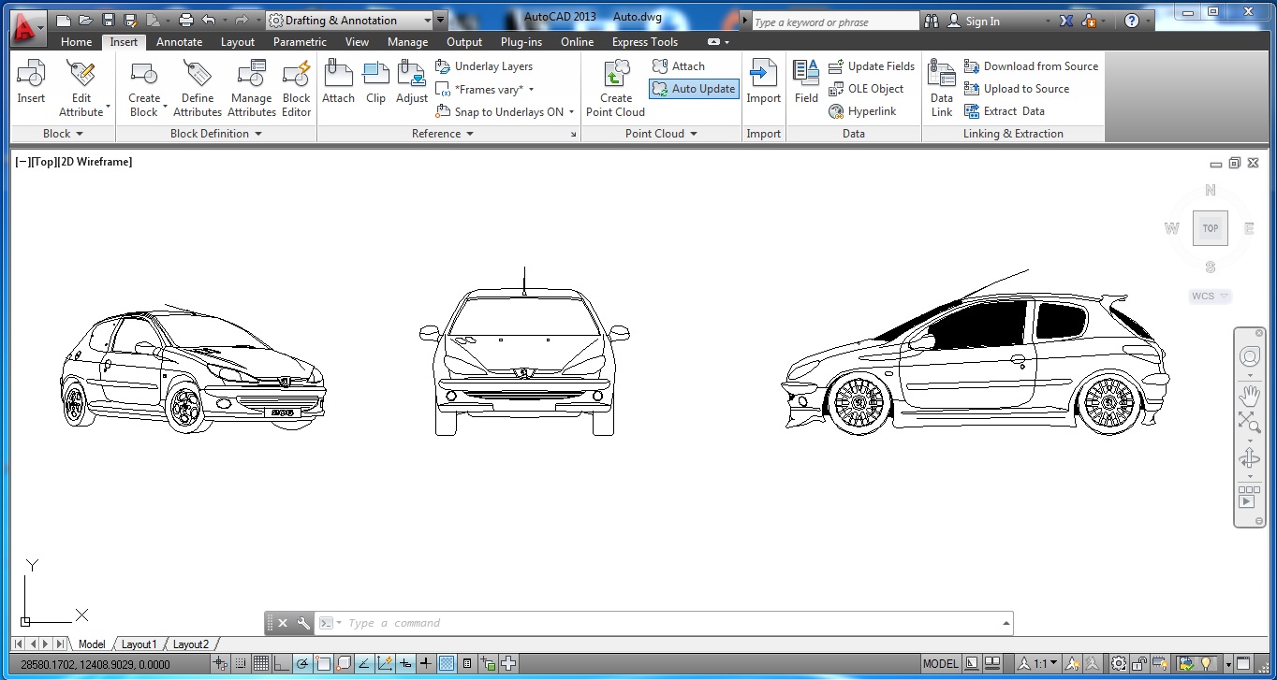
Task: Toggle Polar Tracking in status bar
Action: pyautogui.click(x=302, y=664)
